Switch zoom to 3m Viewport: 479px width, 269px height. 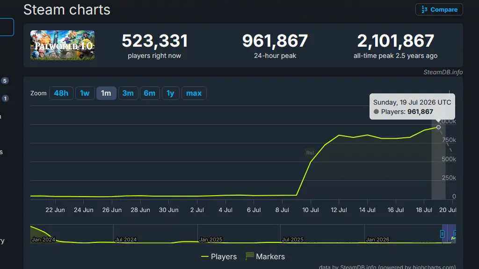tap(128, 93)
